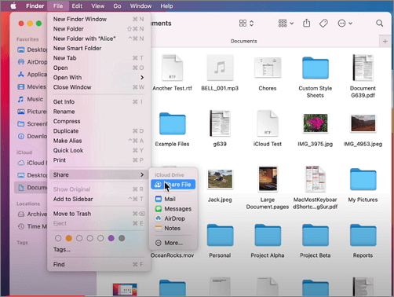Choose New Finder Window
The width and height of the screenshot is (394, 297).
(99, 19)
